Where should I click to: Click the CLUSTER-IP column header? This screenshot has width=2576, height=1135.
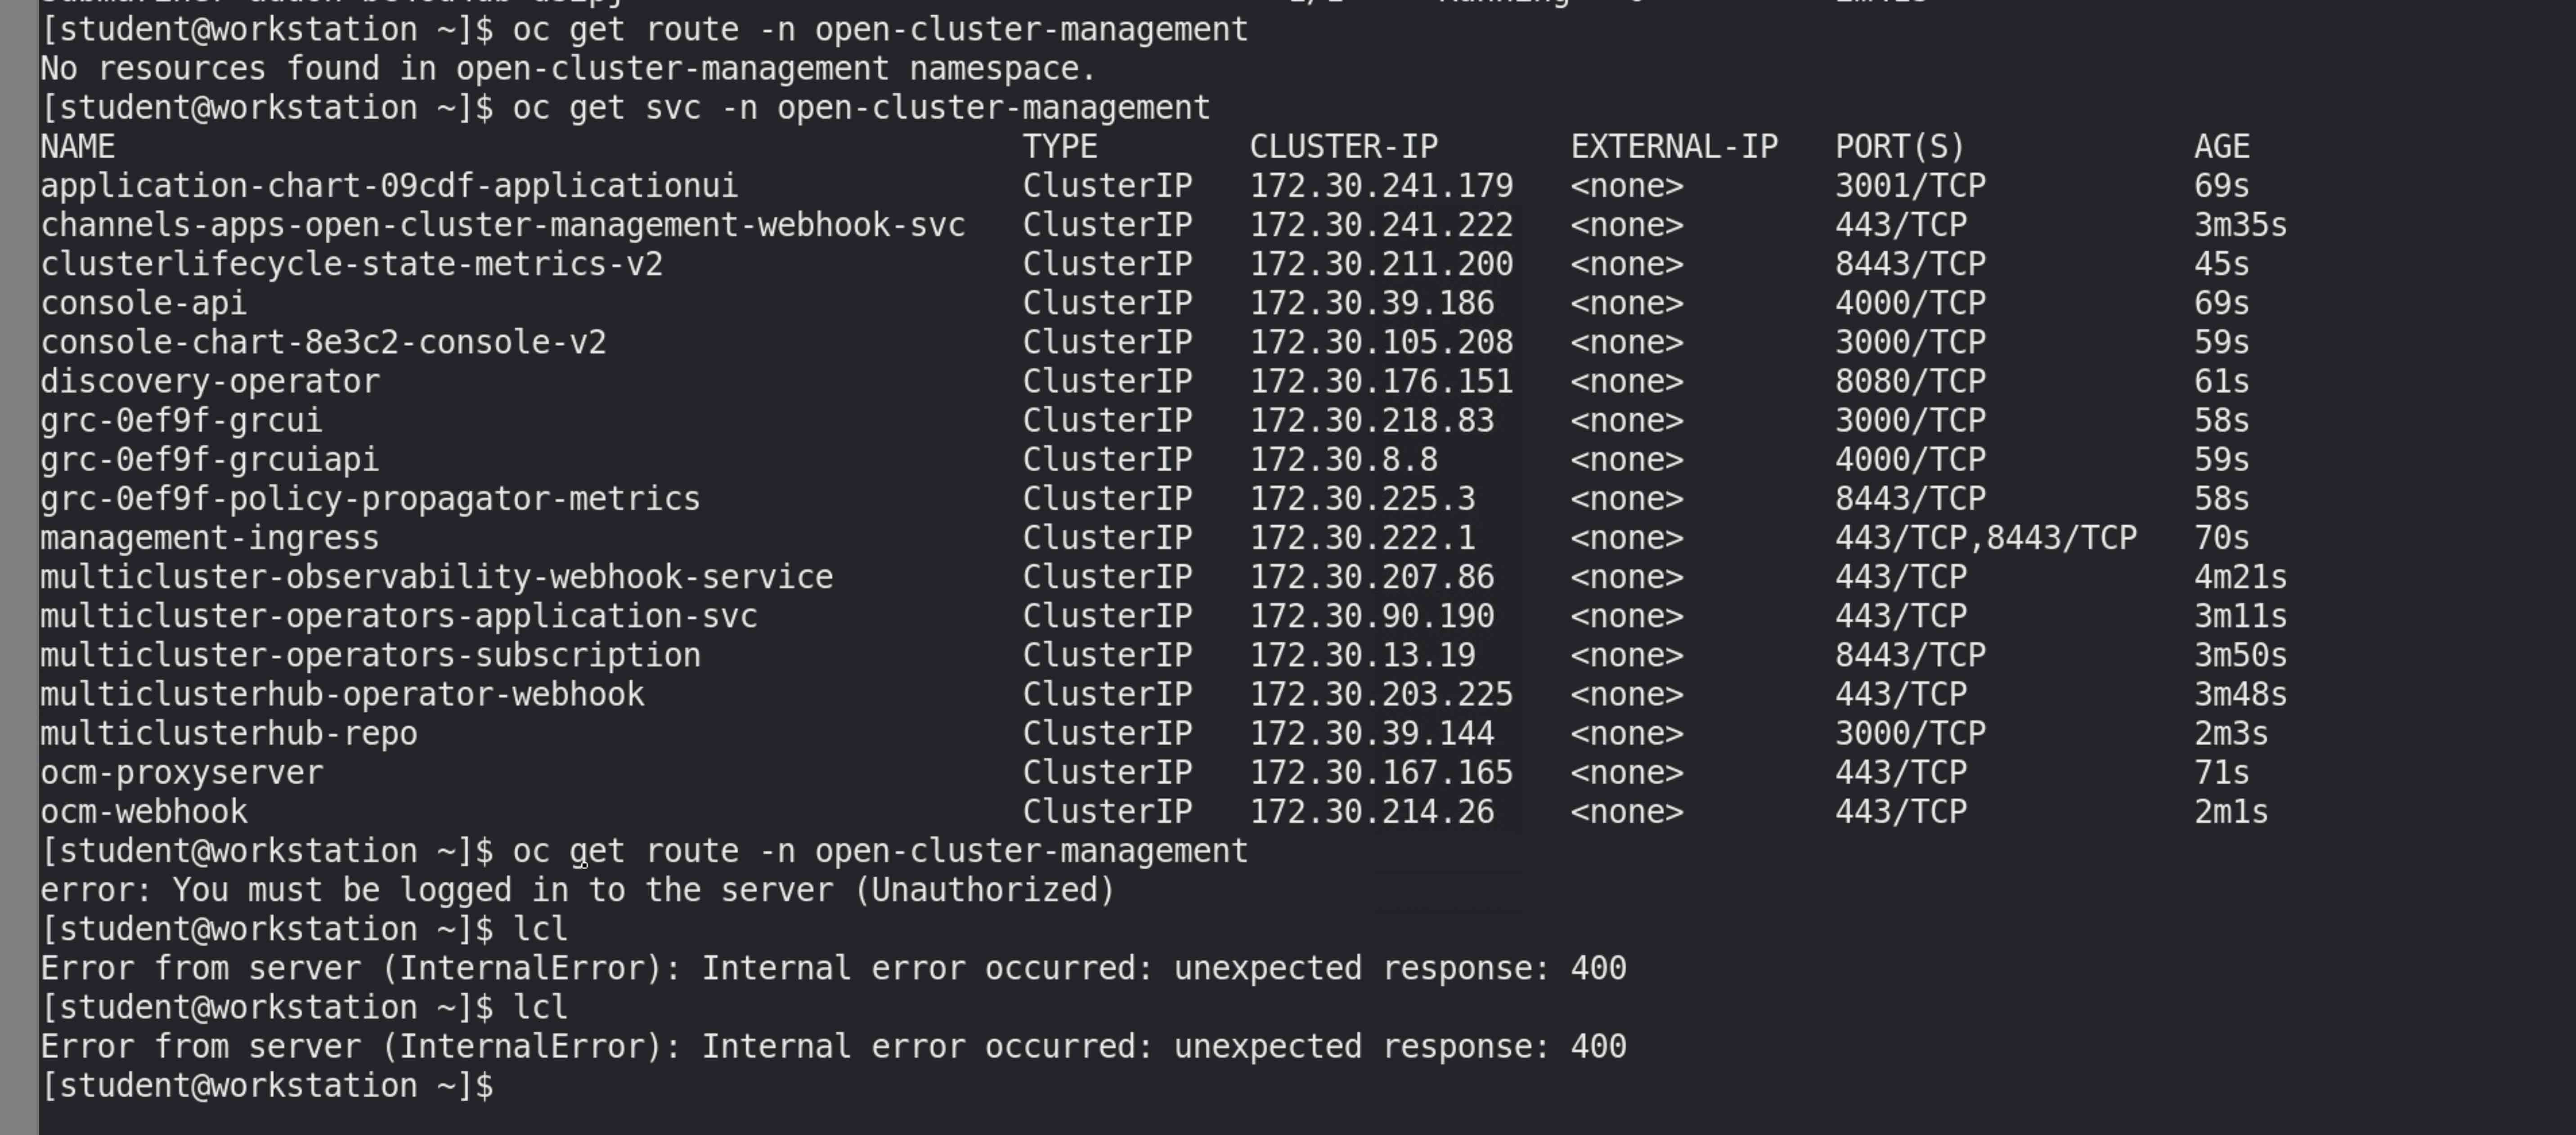pyautogui.click(x=1343, y=147)
